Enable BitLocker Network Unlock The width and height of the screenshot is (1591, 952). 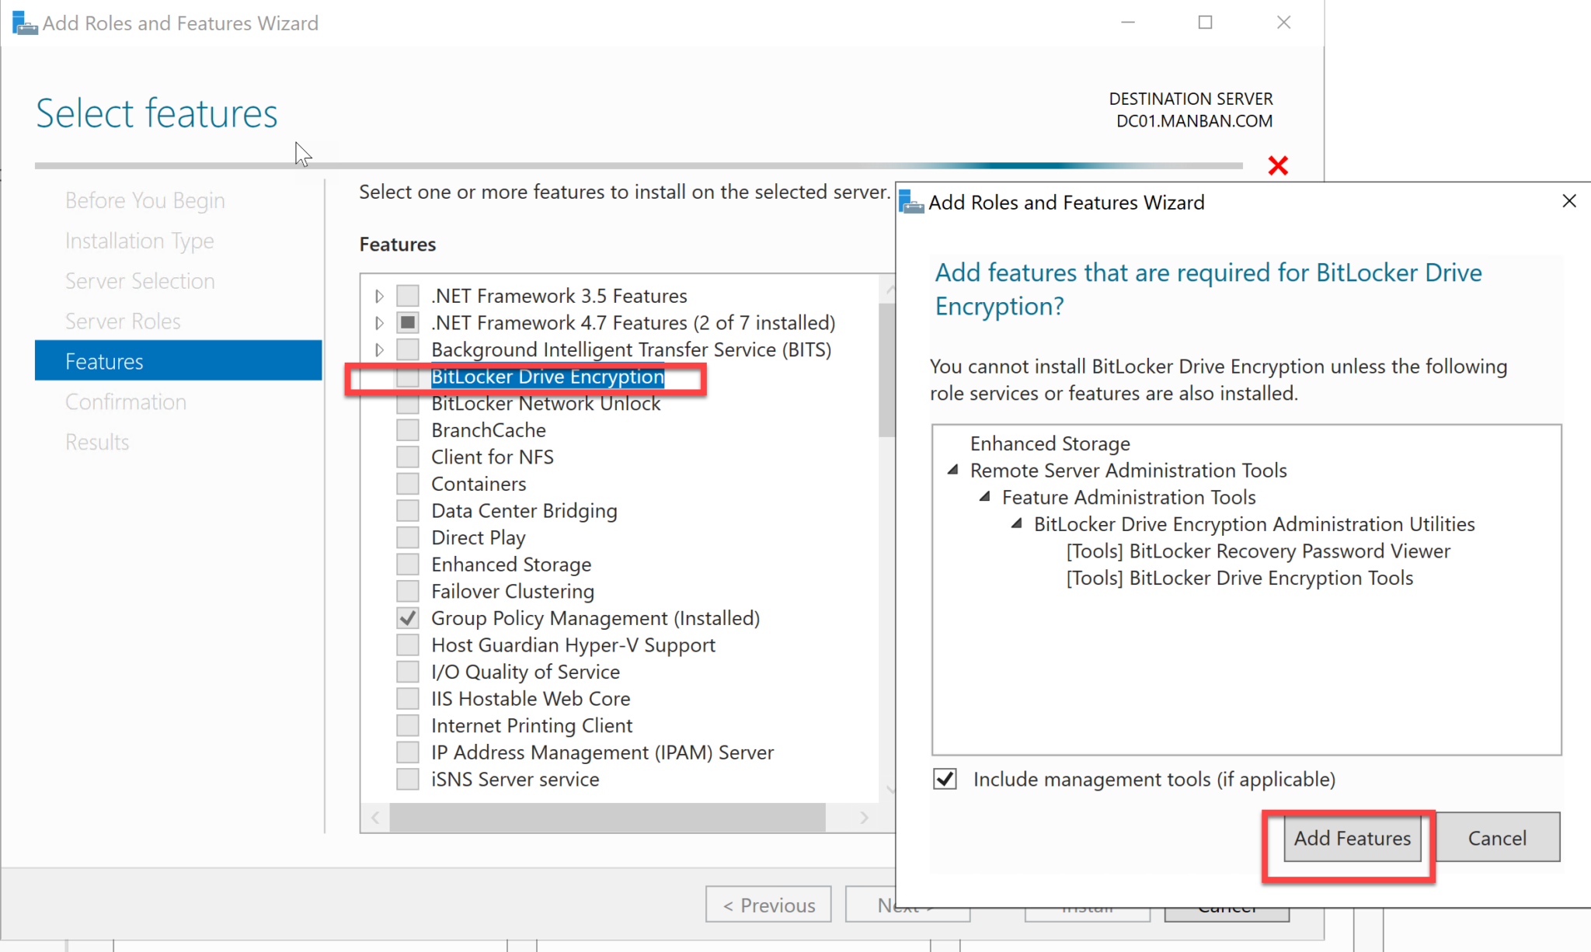pyautogui.click(x=407, y=403)
